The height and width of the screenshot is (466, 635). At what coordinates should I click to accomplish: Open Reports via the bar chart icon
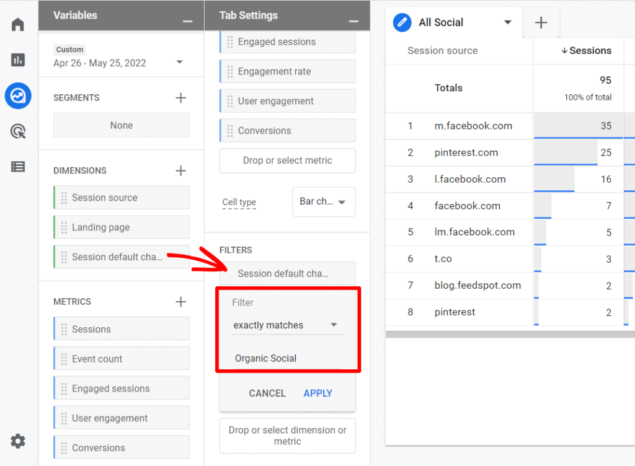click(x=17, y=60)
